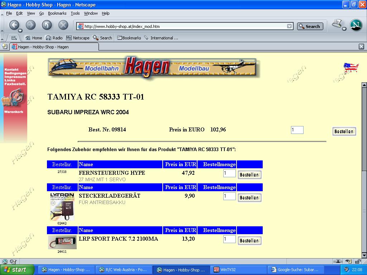Open the address bar URL history dropdown
The width and height of the screenshot is (367, 275).
289,26
